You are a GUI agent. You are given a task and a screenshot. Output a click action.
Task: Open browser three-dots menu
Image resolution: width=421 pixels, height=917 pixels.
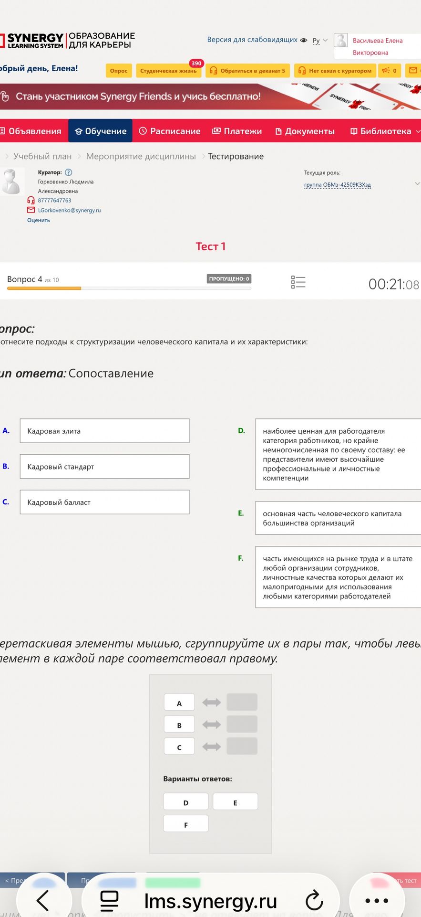click(x=377, y=901)
